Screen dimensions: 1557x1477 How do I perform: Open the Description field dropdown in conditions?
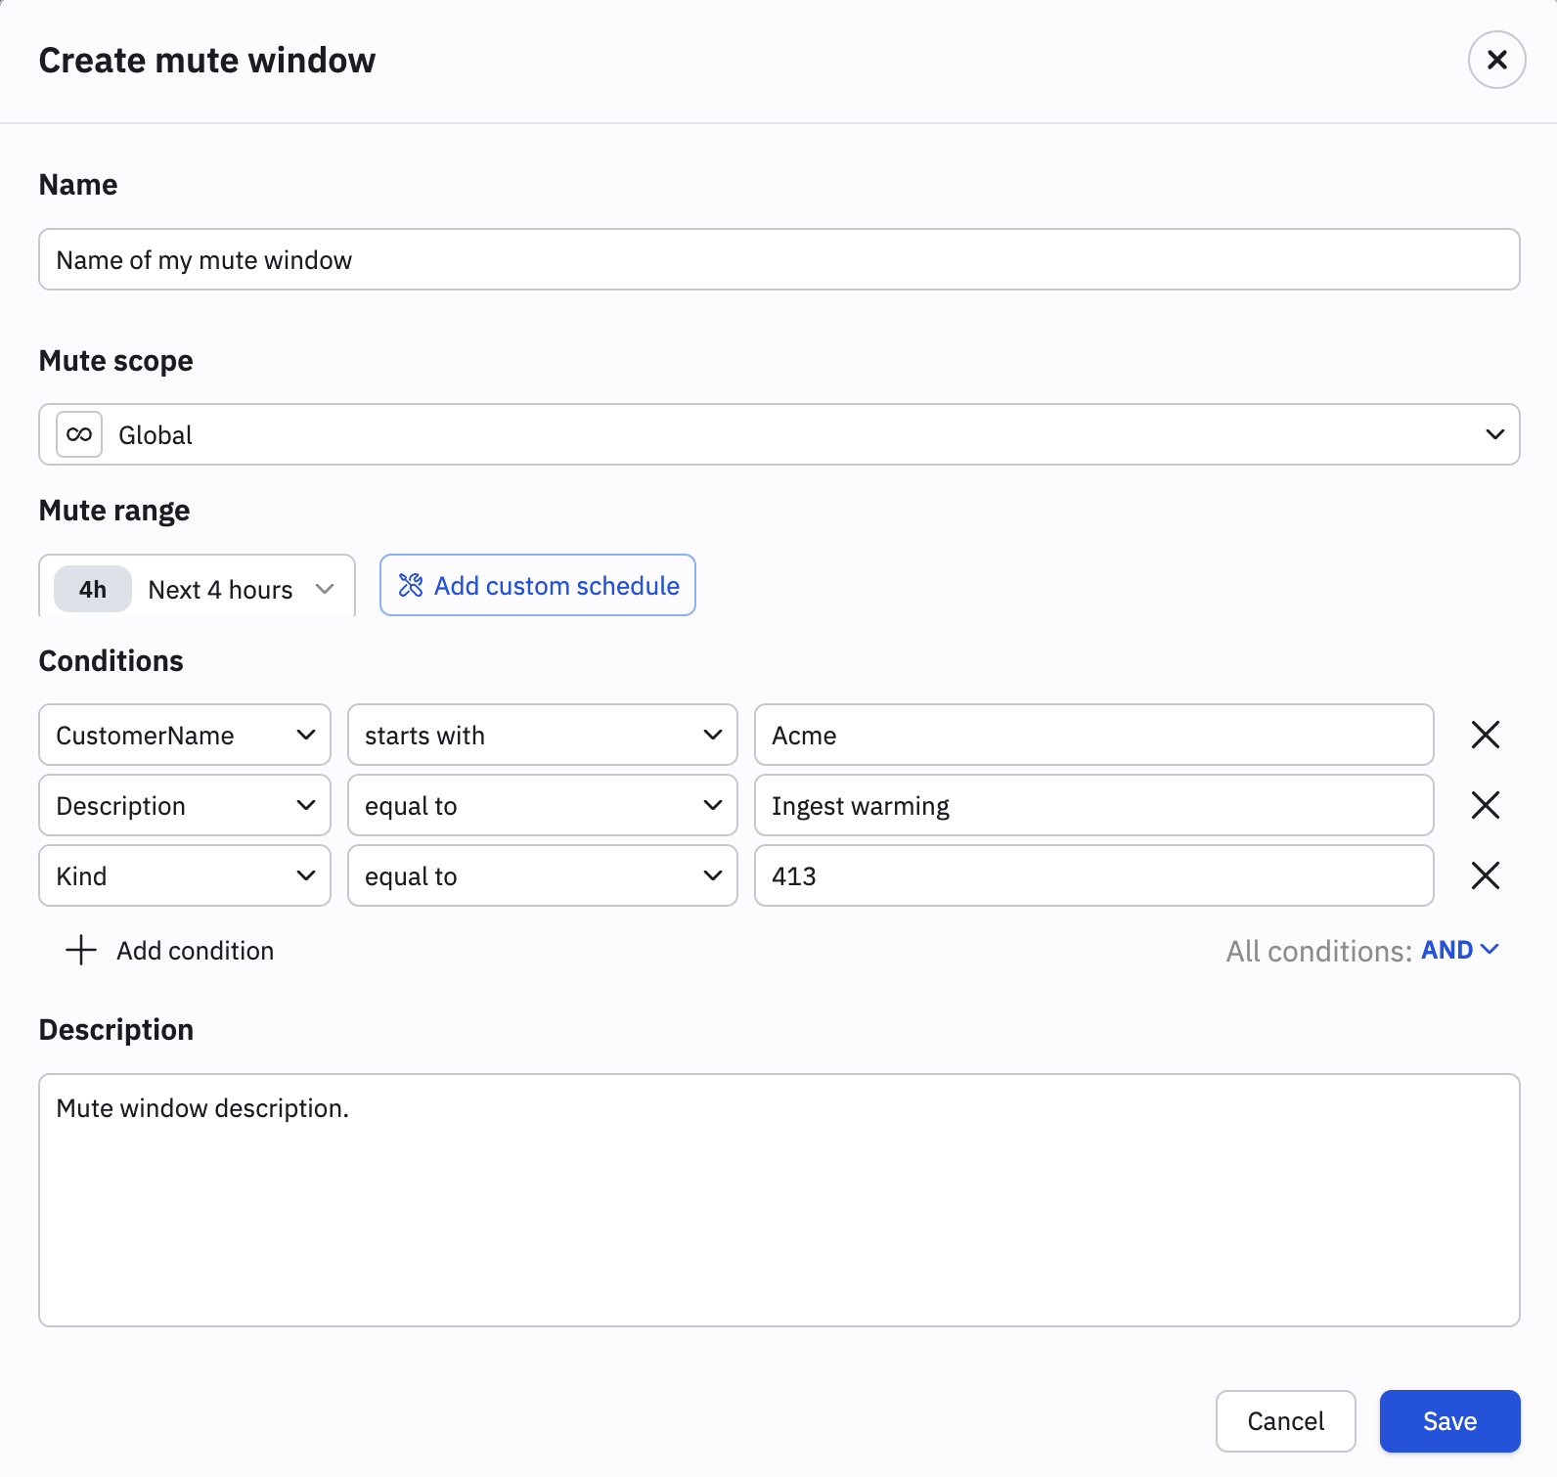click(185, 805)
